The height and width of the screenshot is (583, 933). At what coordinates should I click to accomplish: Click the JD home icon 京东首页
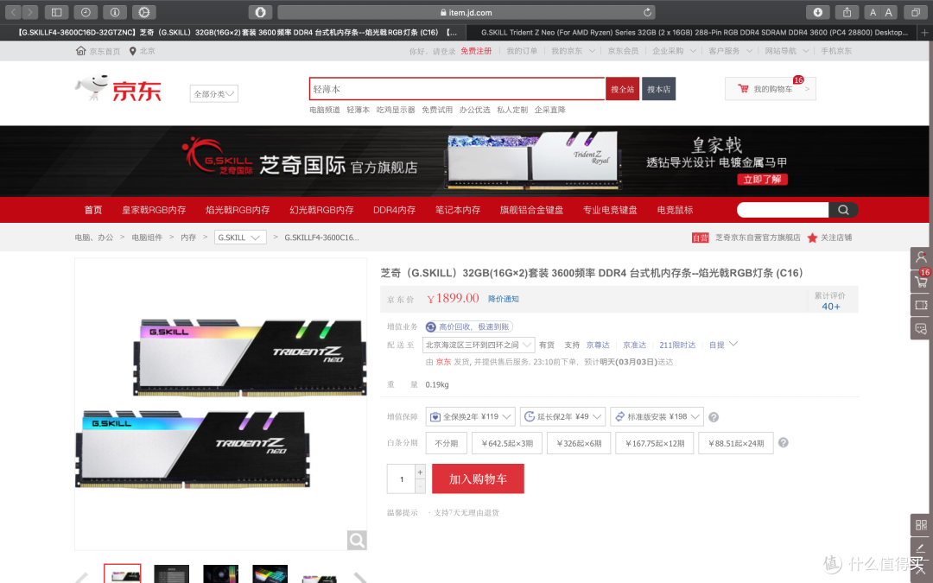[81, 51]
